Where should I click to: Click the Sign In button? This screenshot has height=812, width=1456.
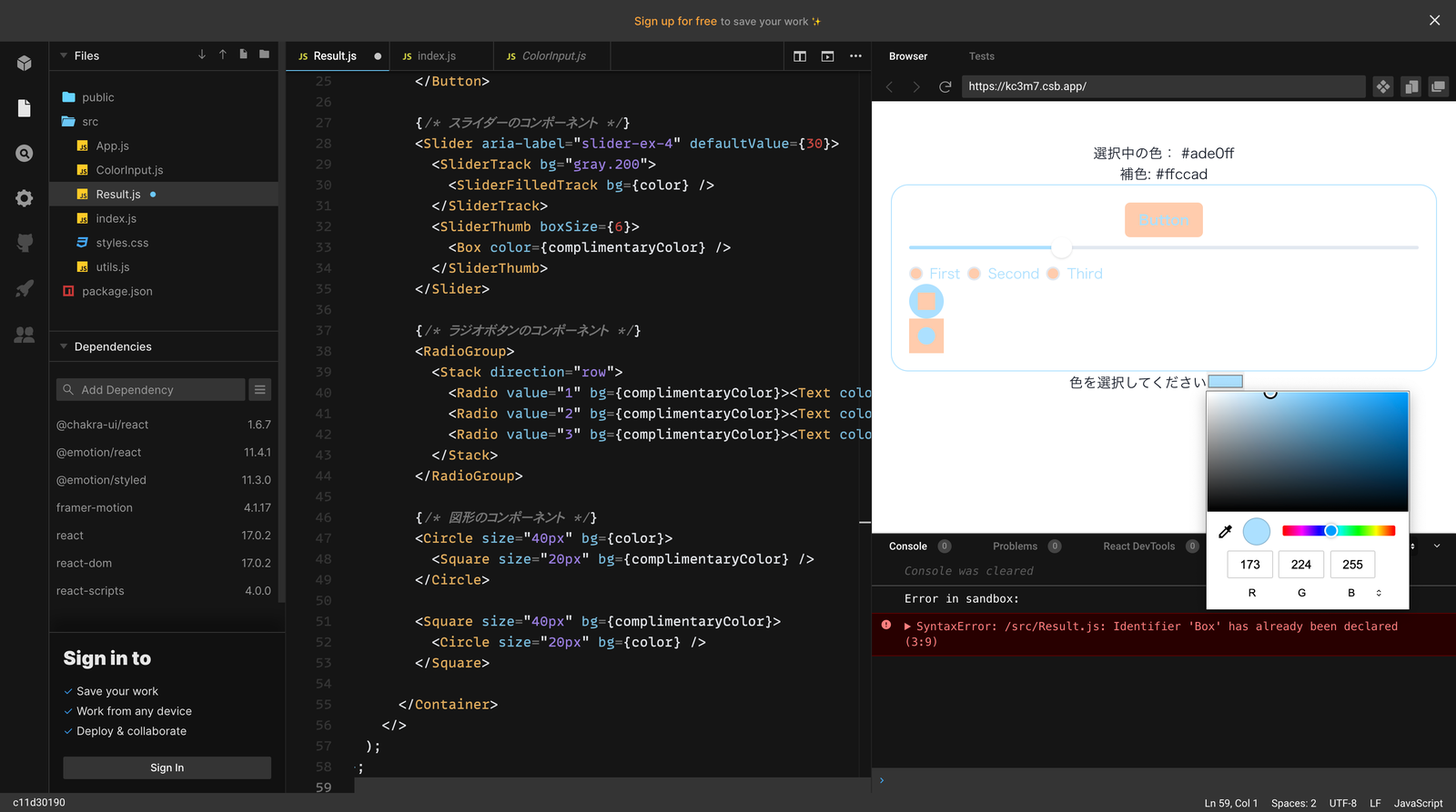click(167, 767)
